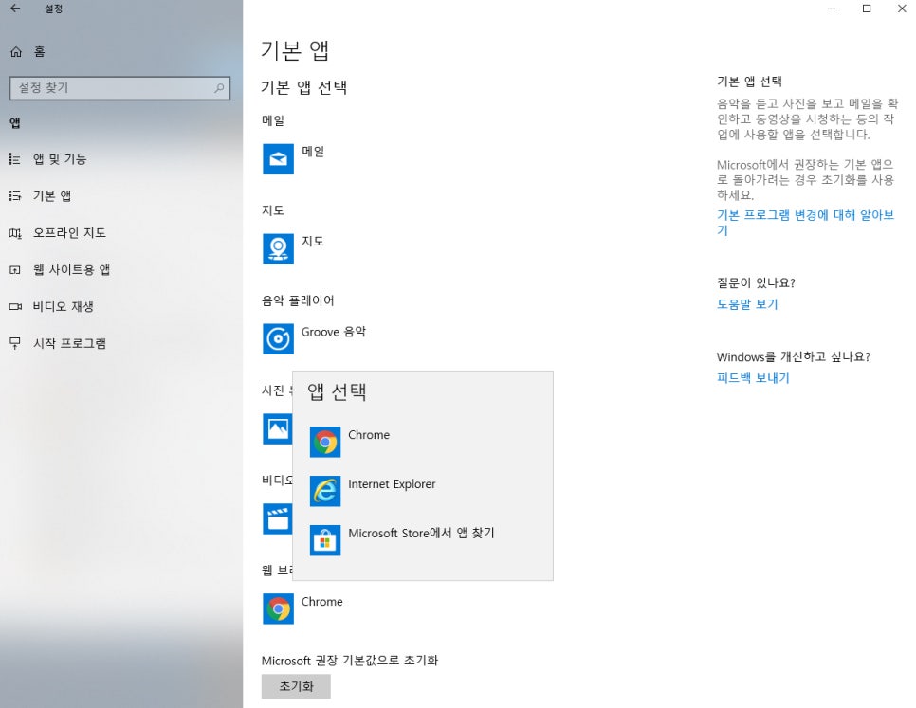Click Microsoft 권장 기본값으로 초기화 text
Viewport: 916px width, 708px height.
tap(350, 661)
